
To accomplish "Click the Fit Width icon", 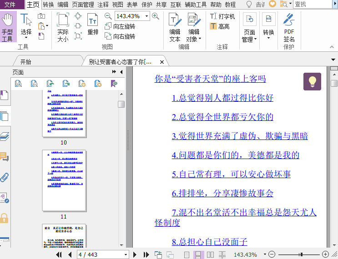I will [x=78, y=26].
